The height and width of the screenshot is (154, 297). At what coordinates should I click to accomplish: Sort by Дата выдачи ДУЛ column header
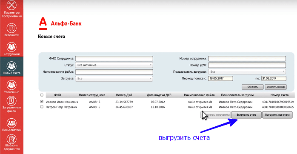159,95
